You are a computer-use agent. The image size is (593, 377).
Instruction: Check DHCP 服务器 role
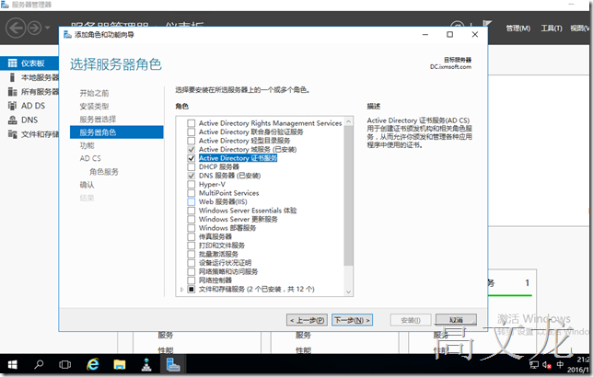[192, 167]
